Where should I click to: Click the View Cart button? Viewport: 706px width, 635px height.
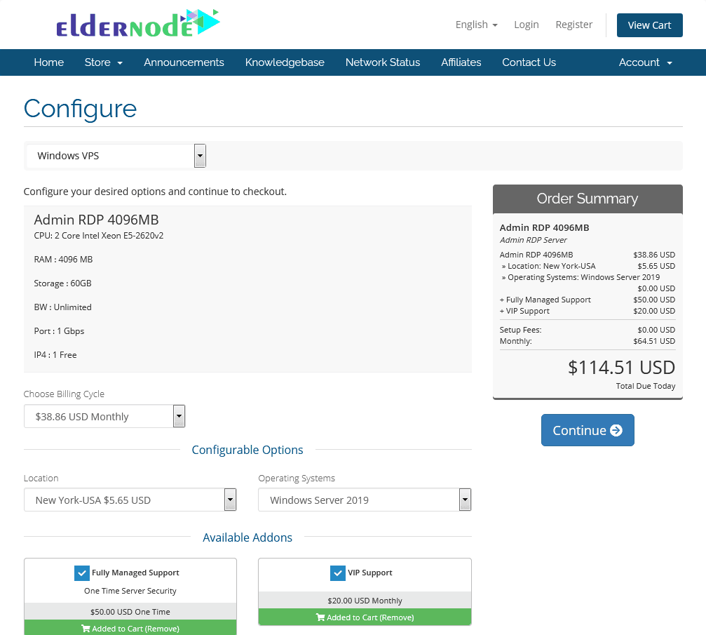click(649, 25)
